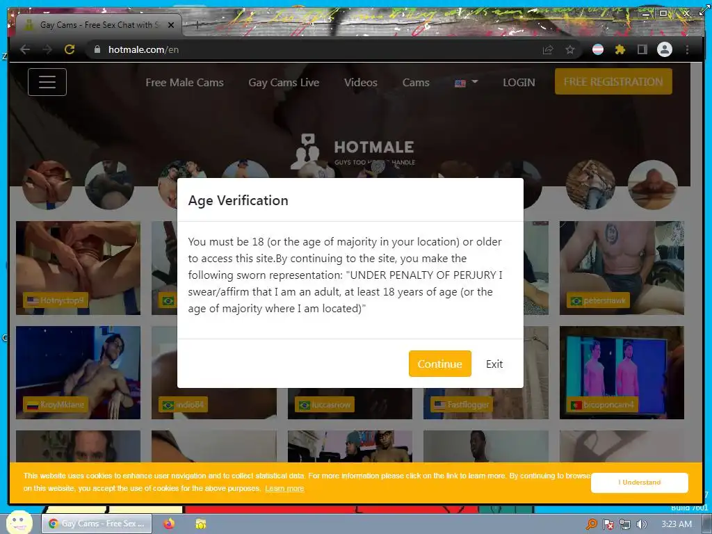Launch Firefox from the taskbar
Screen dimensions: 712x534
click(169, 524)
